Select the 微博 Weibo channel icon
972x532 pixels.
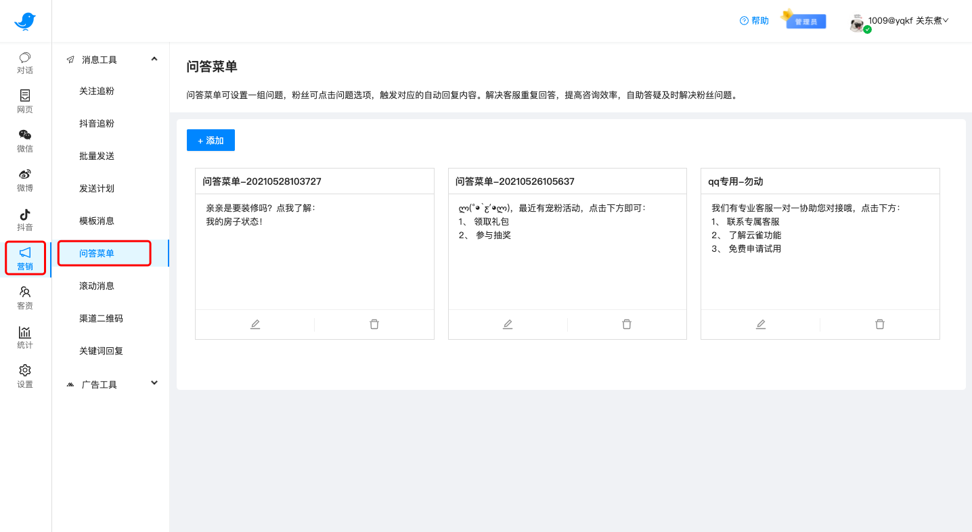pos(24,181)
